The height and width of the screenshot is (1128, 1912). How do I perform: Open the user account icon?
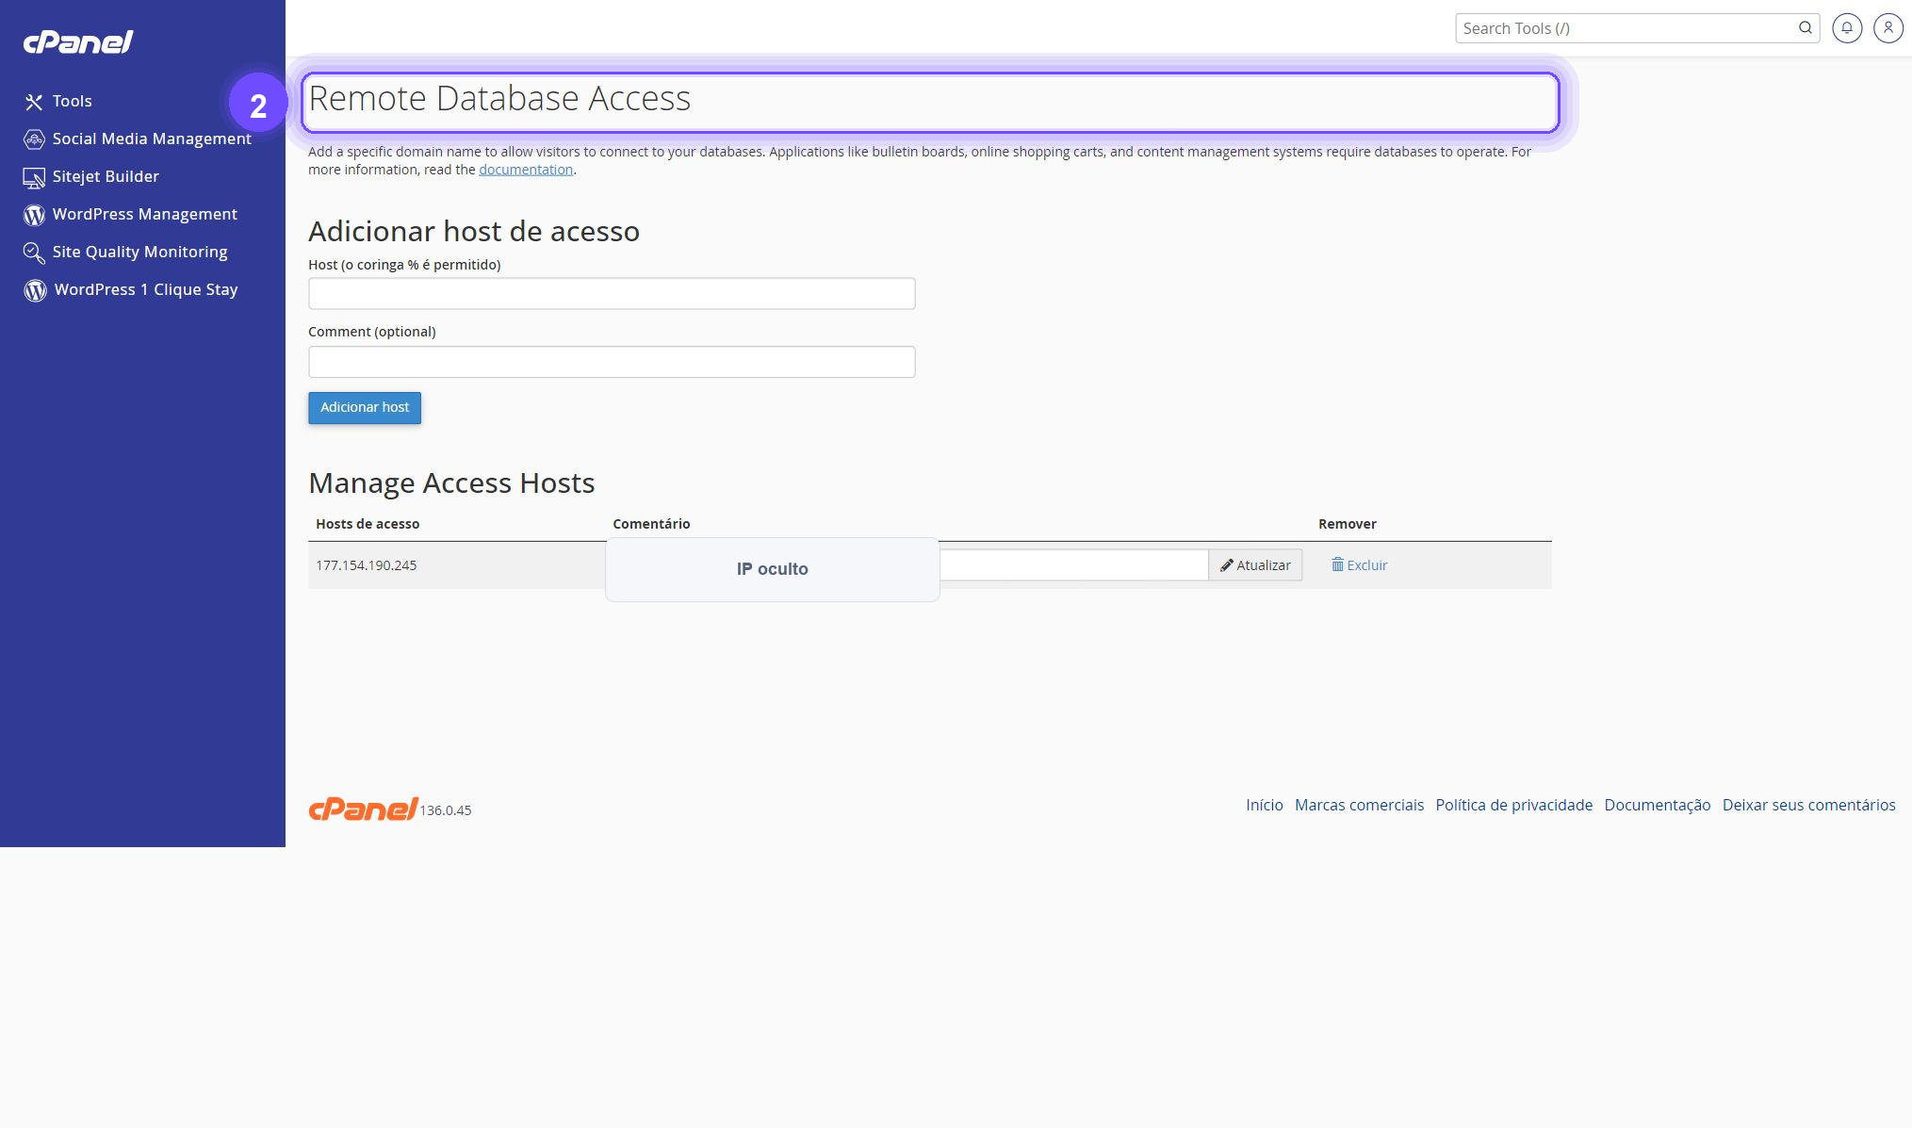(1888, 28)
